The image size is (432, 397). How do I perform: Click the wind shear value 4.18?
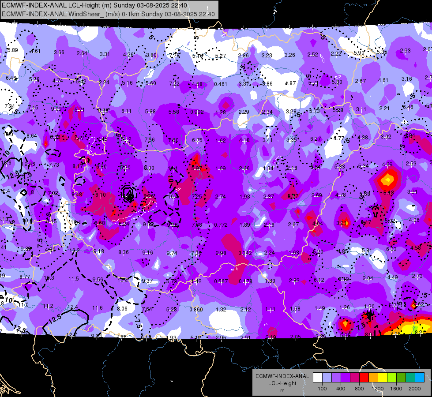[244, 141]
